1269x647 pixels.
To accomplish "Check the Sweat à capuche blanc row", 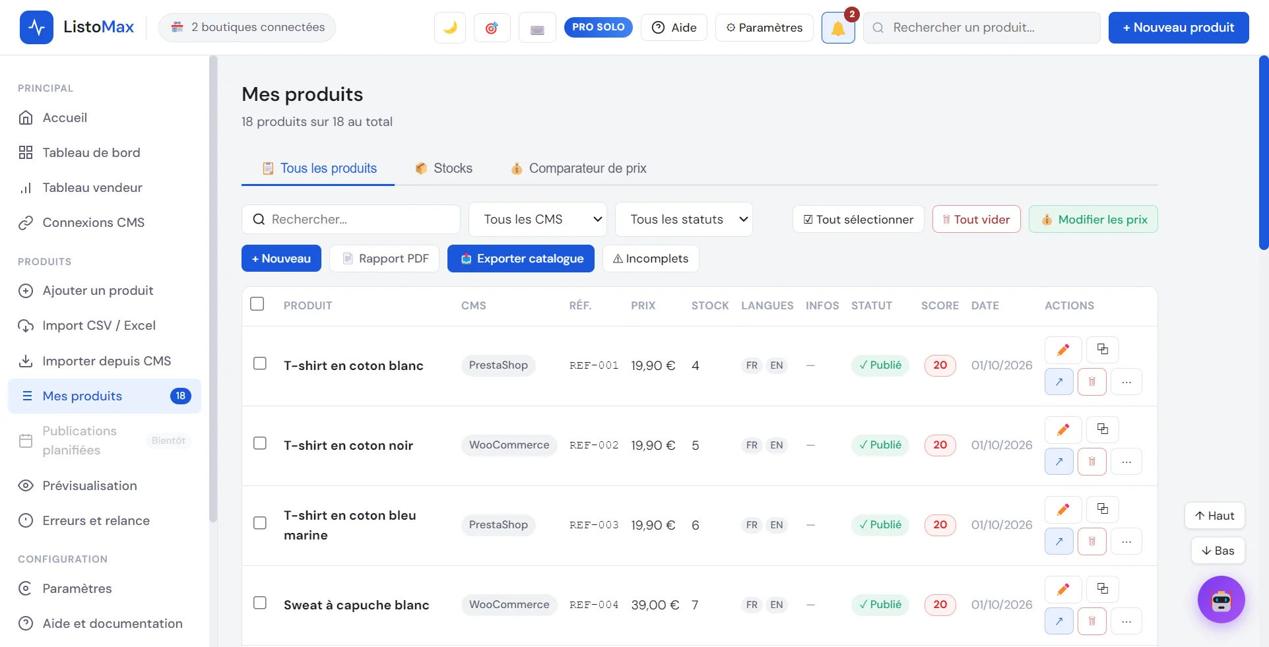I will pyautogui.click(x=260, y=603).
